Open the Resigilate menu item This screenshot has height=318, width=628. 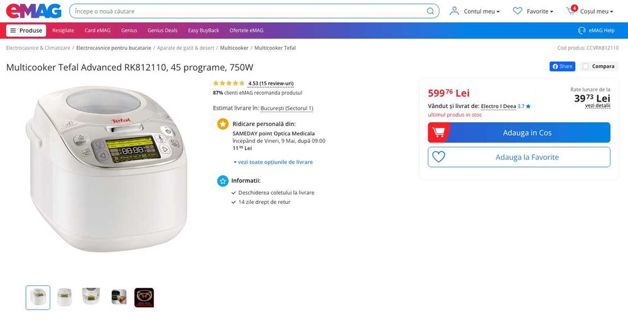(63, 30)
